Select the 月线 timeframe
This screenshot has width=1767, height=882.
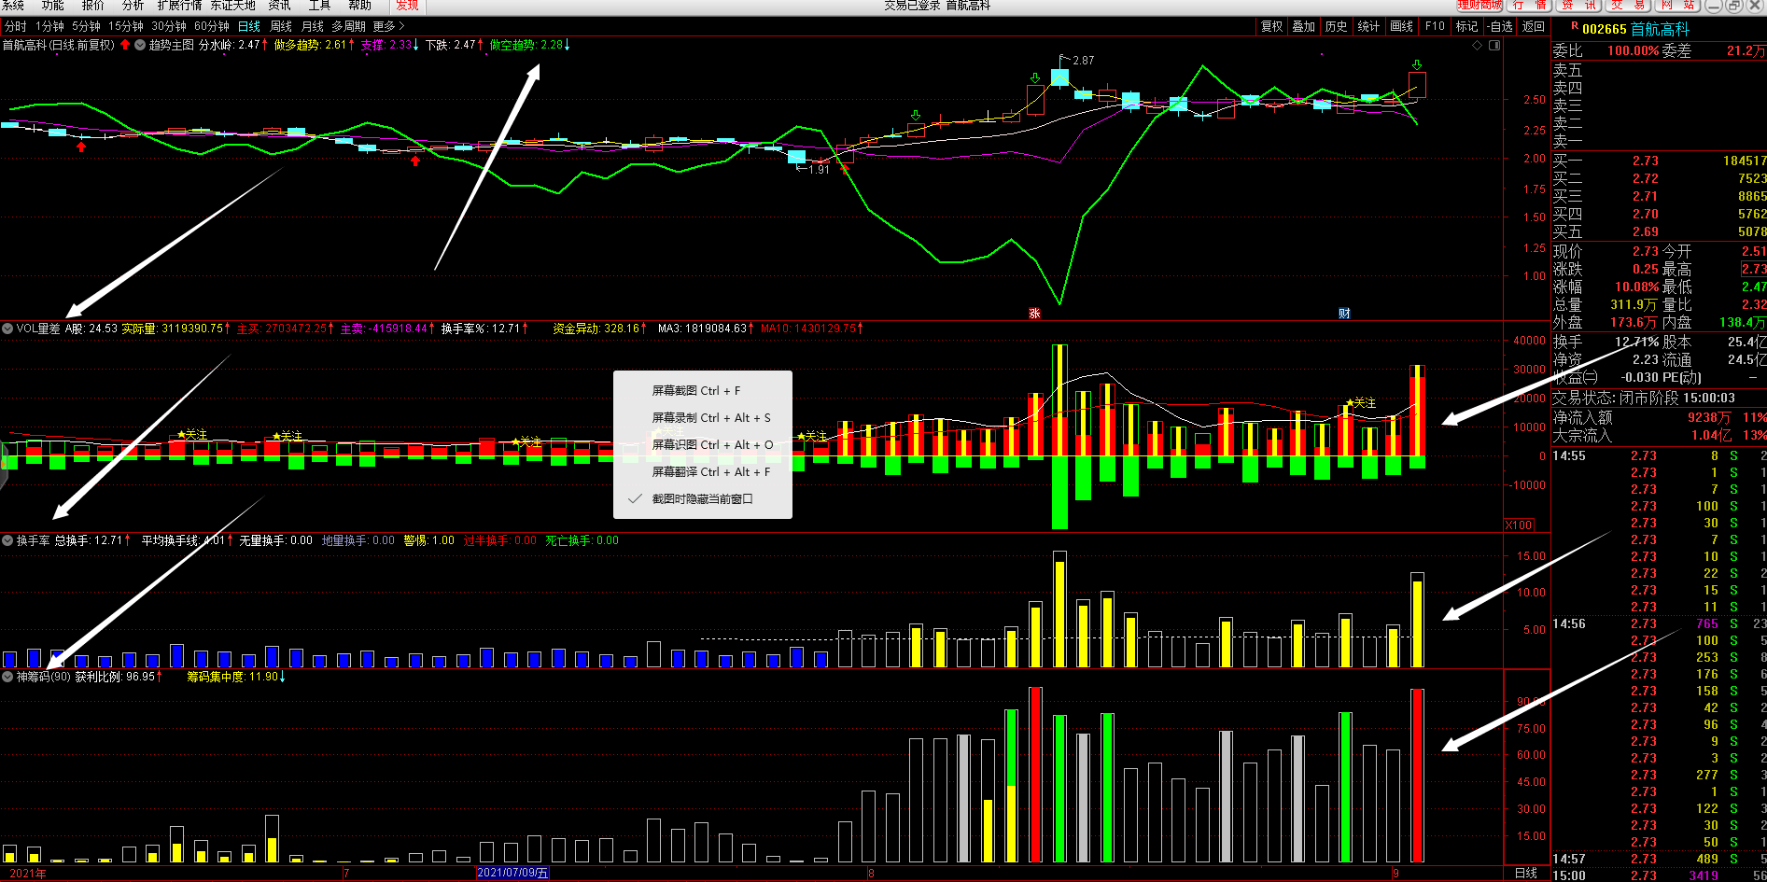313,26
